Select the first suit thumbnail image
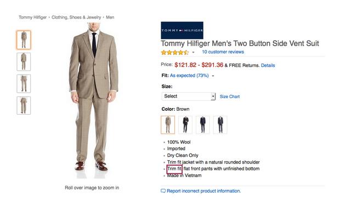This screenshot has width=351, height=221. coord(24,40)
